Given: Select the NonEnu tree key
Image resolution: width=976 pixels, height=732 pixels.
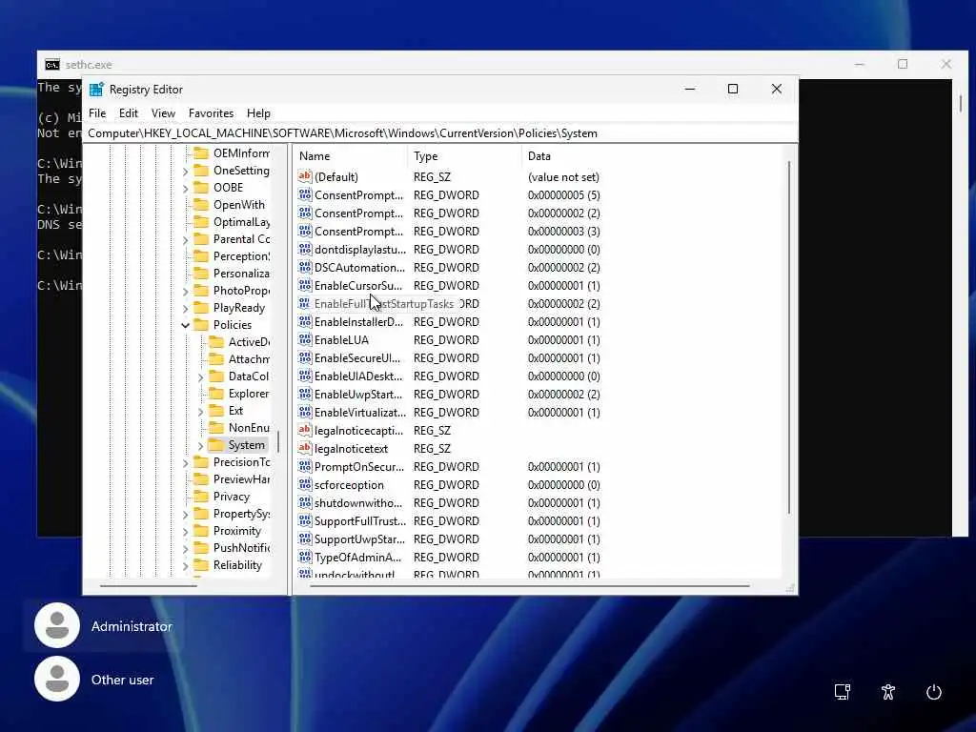Looking at the screenshot, I should [x=249, y=428].
